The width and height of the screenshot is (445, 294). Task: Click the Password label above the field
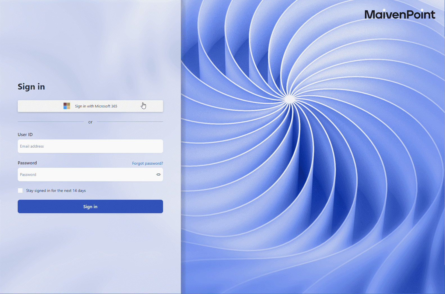(27, 163)
